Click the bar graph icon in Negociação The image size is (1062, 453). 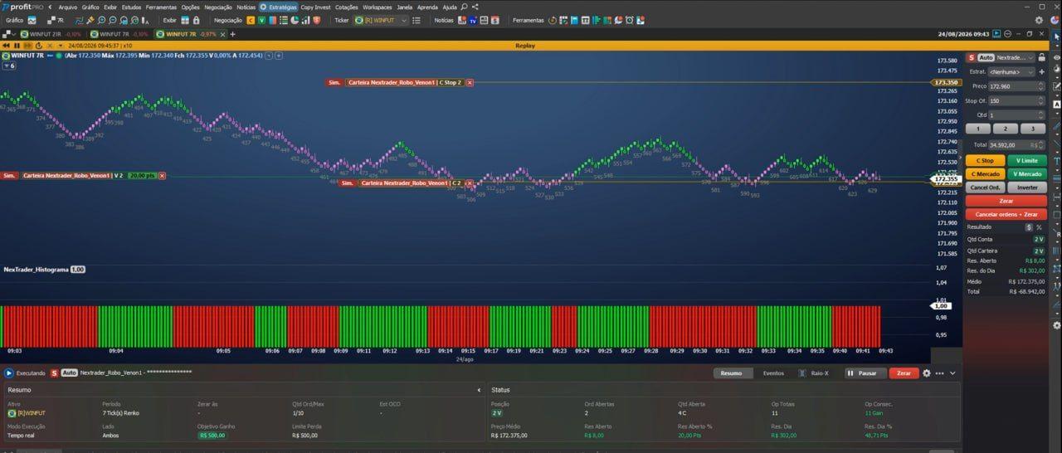pos(305,20)
